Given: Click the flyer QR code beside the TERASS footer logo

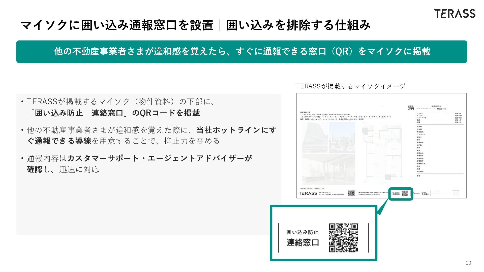Looking at the screenshot, I should (351, 193).
